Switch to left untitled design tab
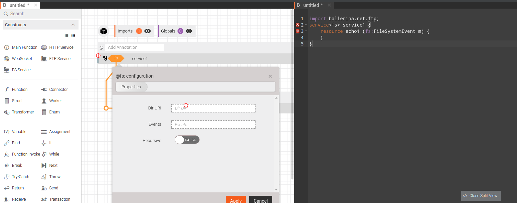517x203 pixels. (x=19, y=5)
